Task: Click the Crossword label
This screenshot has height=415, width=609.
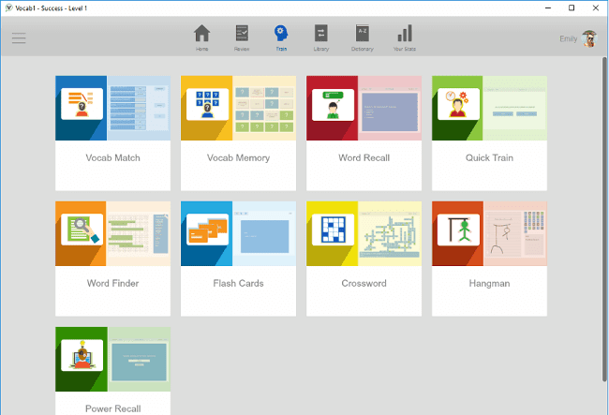Action: point(364,284)
